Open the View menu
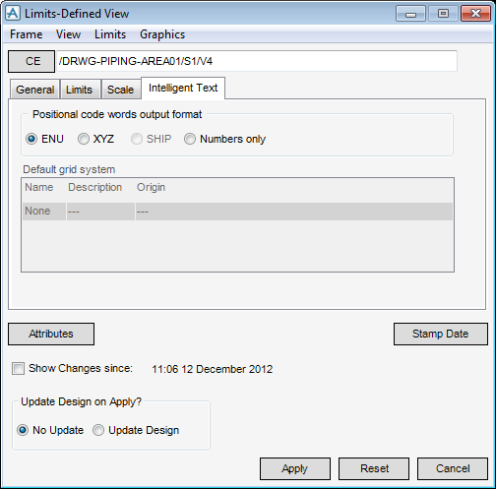 [x=68, y=34]
